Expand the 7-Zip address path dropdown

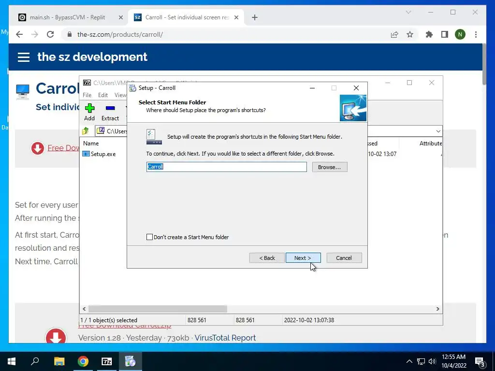pos(438,131)
